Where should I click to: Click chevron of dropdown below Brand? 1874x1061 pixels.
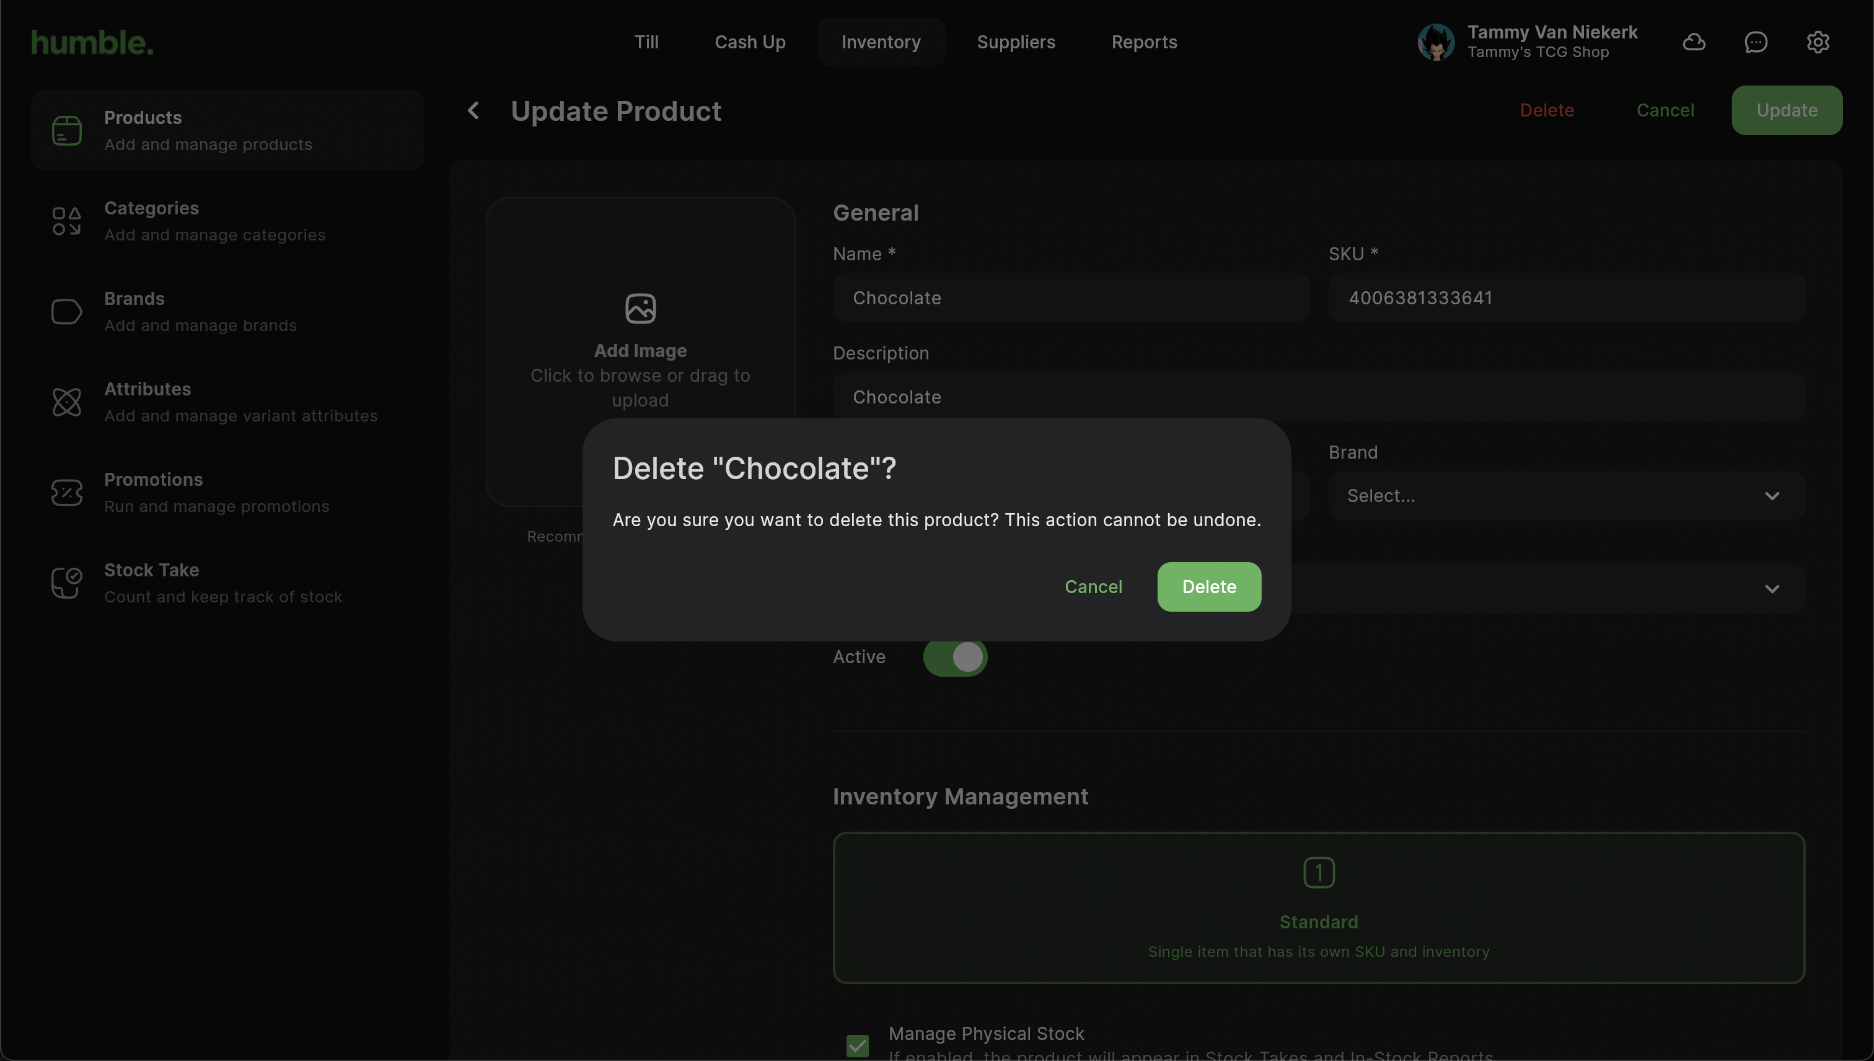(x=1771, y=589)
